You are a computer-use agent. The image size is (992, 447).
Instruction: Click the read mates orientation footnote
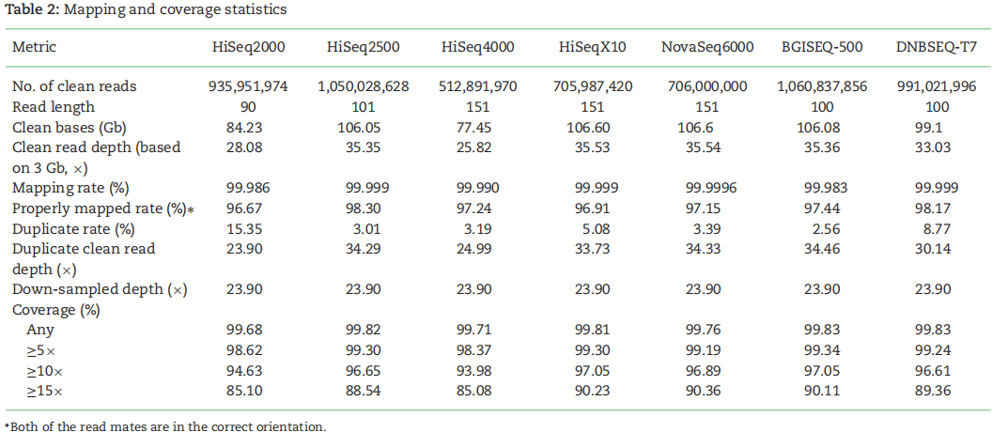(167, 427)
